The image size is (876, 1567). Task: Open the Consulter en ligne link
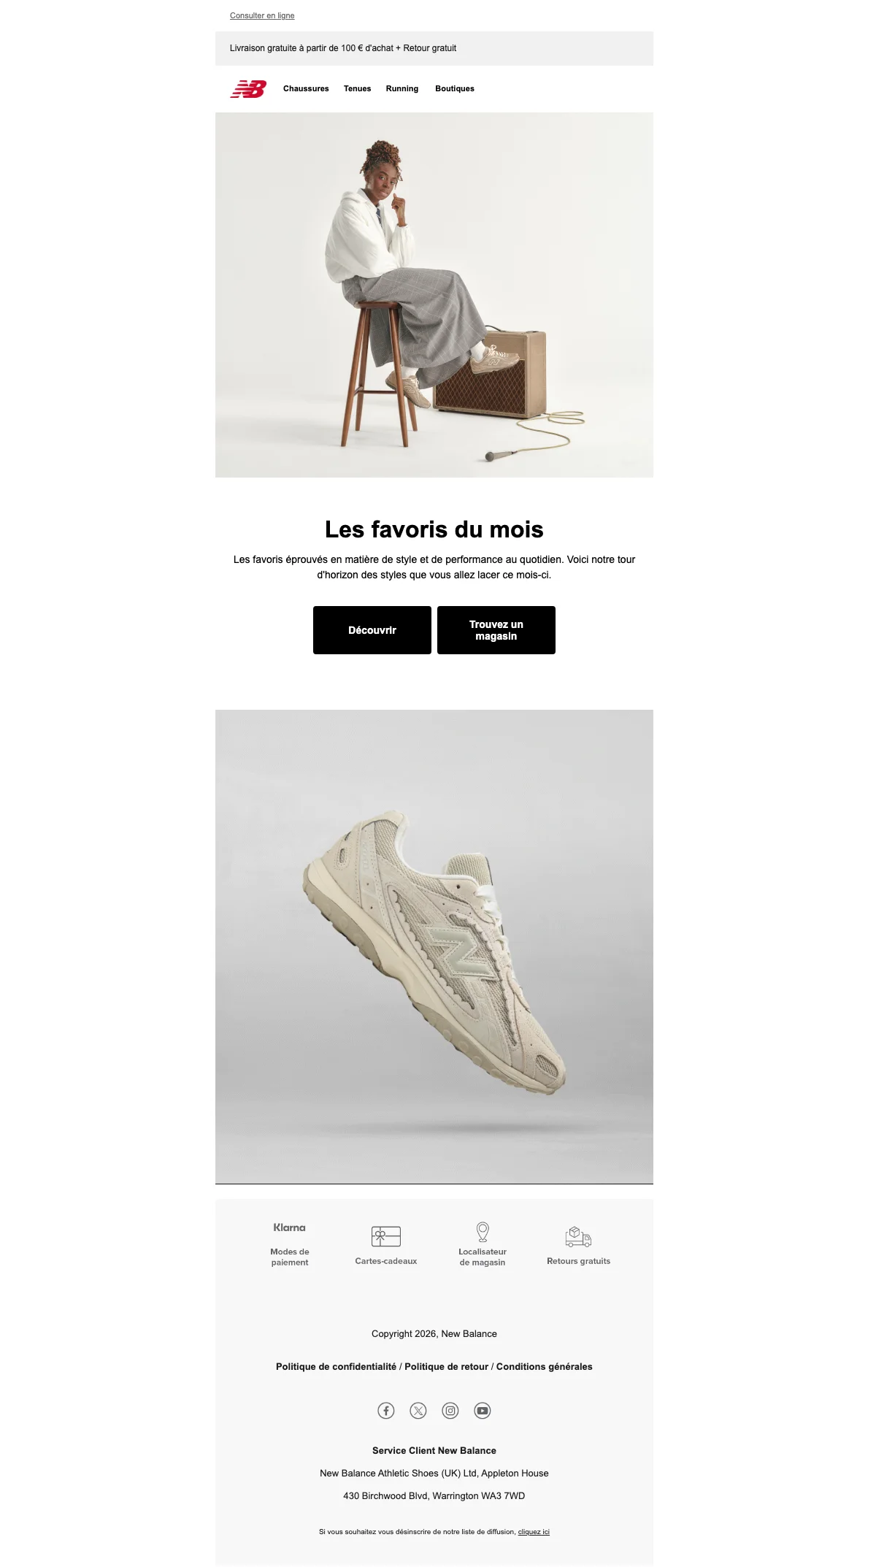(x=262, y=15)
